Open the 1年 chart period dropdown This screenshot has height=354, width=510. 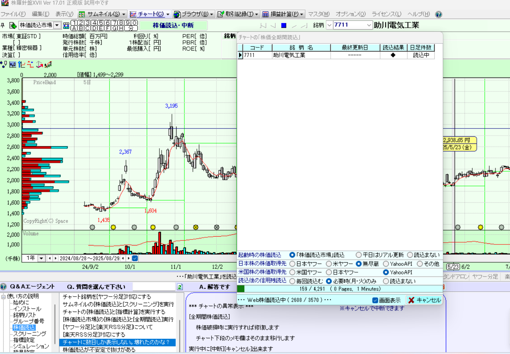[41, 258]
